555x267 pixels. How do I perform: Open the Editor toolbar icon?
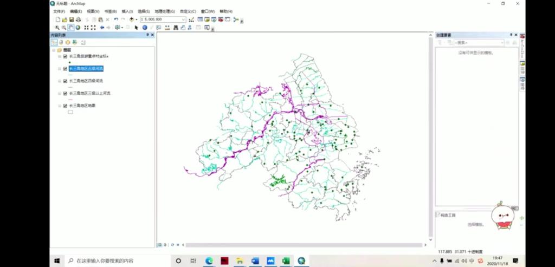(191, 19)
